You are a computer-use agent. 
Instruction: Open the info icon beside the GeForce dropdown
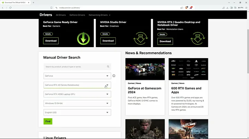pyautogui.click(x=114, y=76)
